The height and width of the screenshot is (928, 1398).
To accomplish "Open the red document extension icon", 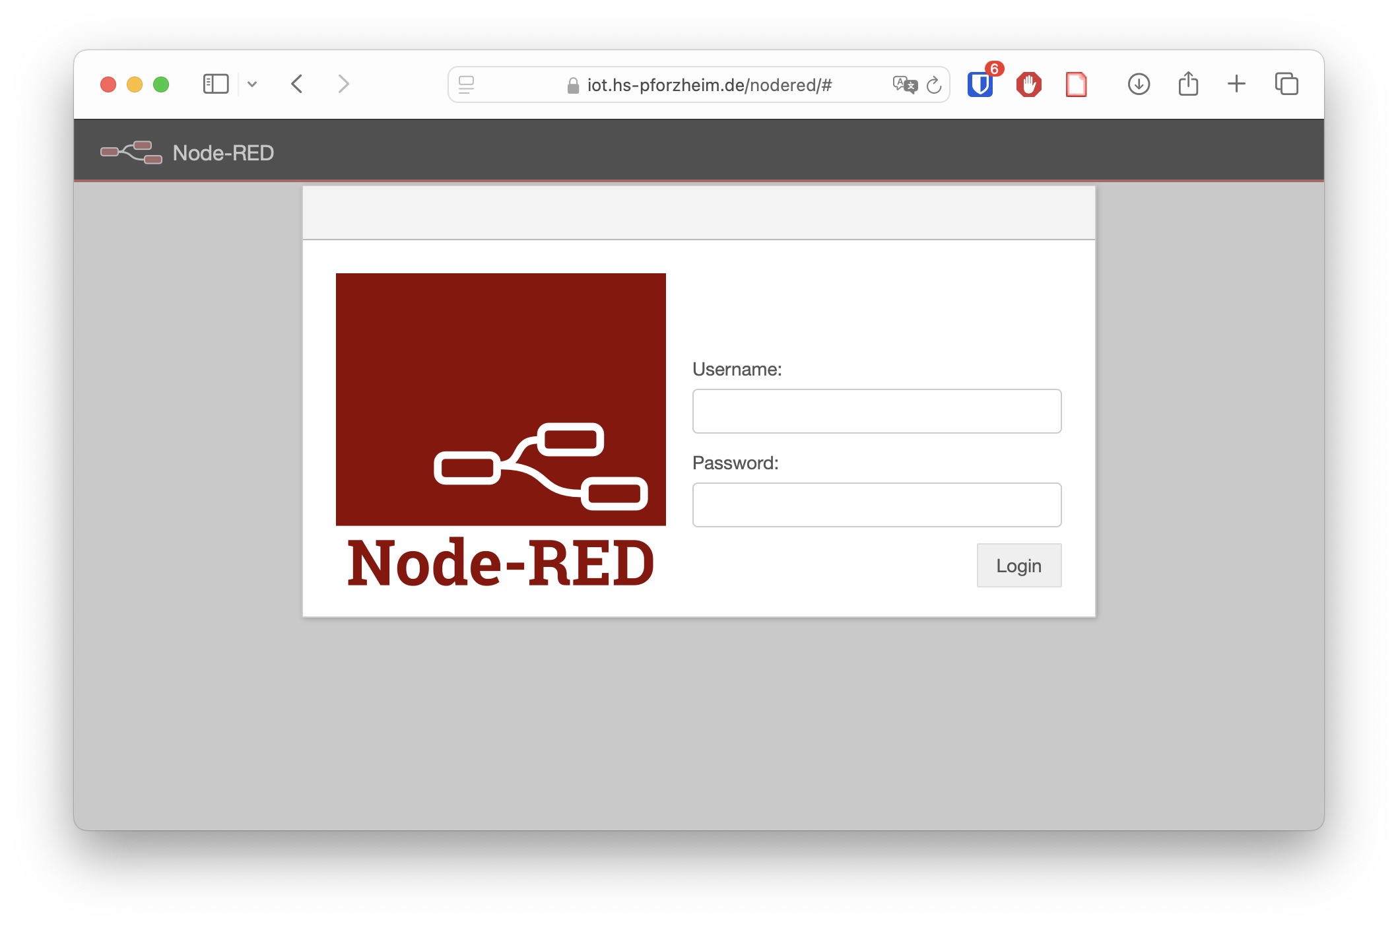I will click(1076, 84).
